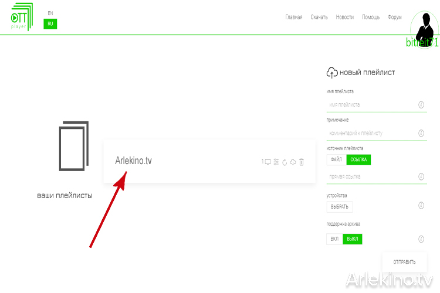The width and height of the screenshot is (440, 293).
Task: Refresh the Arlekino.tv playlist
Action: coord(285,162)
